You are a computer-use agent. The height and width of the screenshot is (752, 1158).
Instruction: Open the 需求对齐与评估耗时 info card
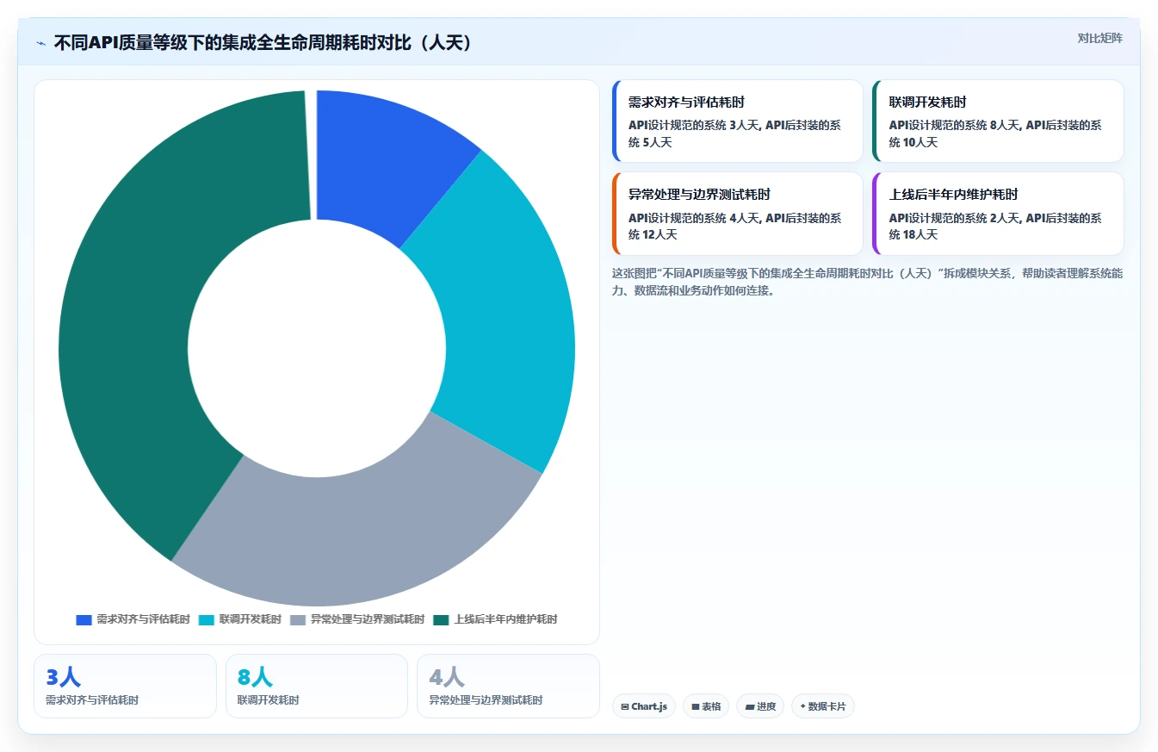pos(737,121)
